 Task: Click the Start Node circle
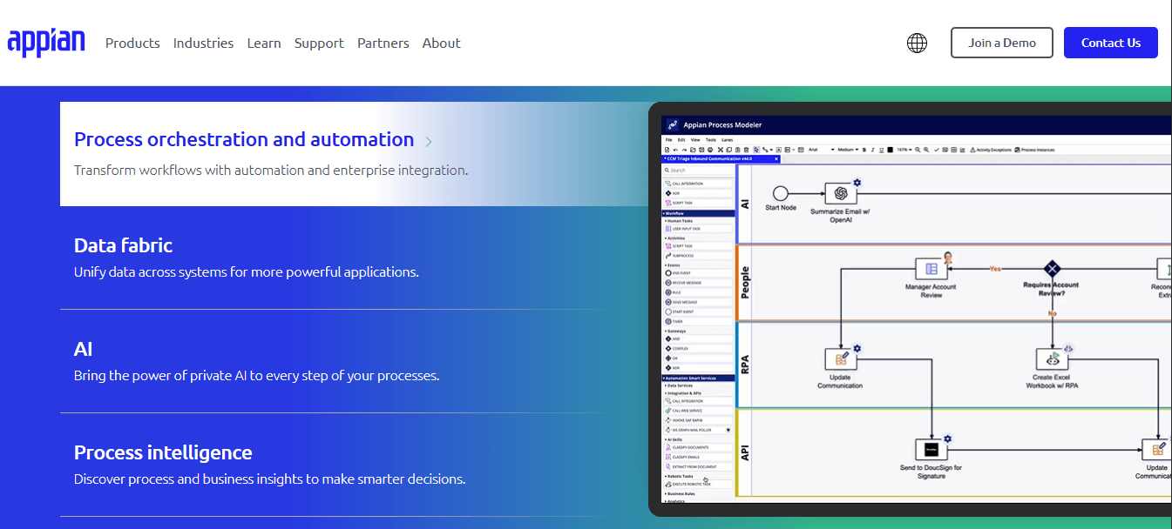point(781,193)
